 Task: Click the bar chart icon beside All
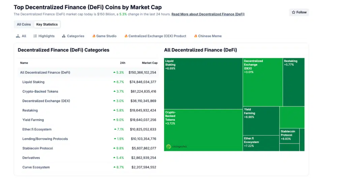18,36
